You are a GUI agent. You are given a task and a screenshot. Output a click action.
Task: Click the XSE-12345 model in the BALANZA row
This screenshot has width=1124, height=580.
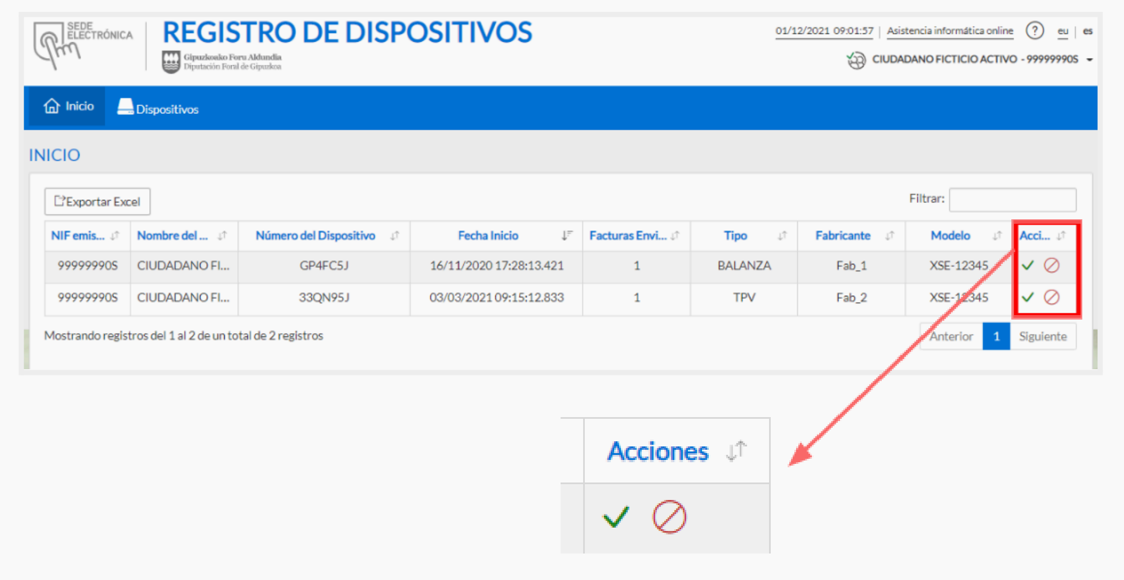[x=959, y=265]
